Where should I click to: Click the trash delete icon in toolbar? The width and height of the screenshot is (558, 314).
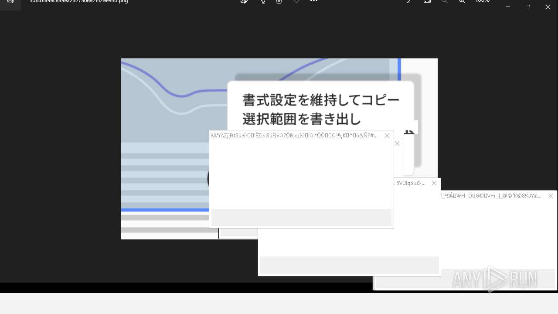tap(279, 1)
